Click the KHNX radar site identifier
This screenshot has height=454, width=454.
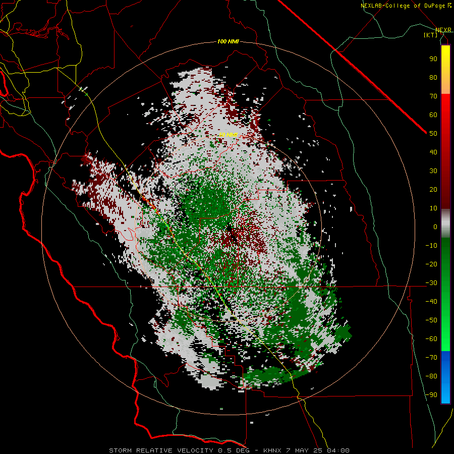(272, 450)
